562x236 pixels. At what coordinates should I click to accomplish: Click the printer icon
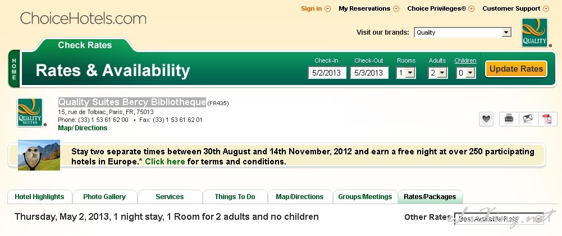coord(509,119)
